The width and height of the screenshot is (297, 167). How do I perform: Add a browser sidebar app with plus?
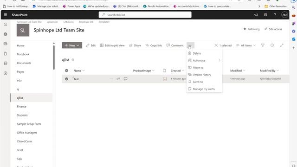pos(293,48)
